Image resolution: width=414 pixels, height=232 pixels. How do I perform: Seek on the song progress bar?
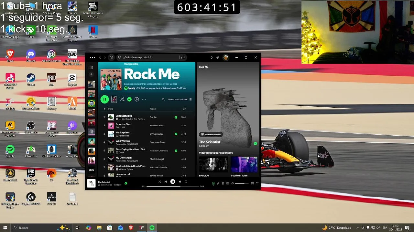(x=173, y=186)
